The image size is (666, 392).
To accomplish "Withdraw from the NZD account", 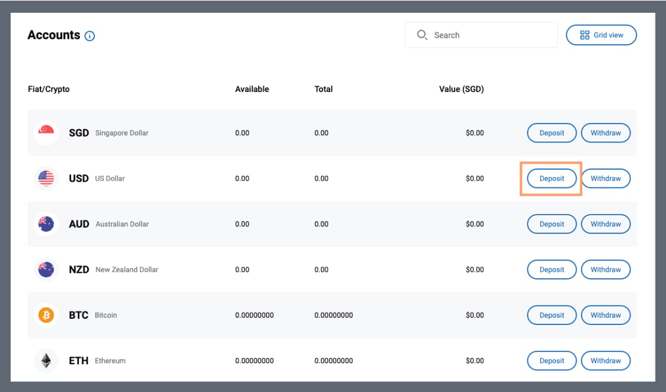I will (606, 269).
